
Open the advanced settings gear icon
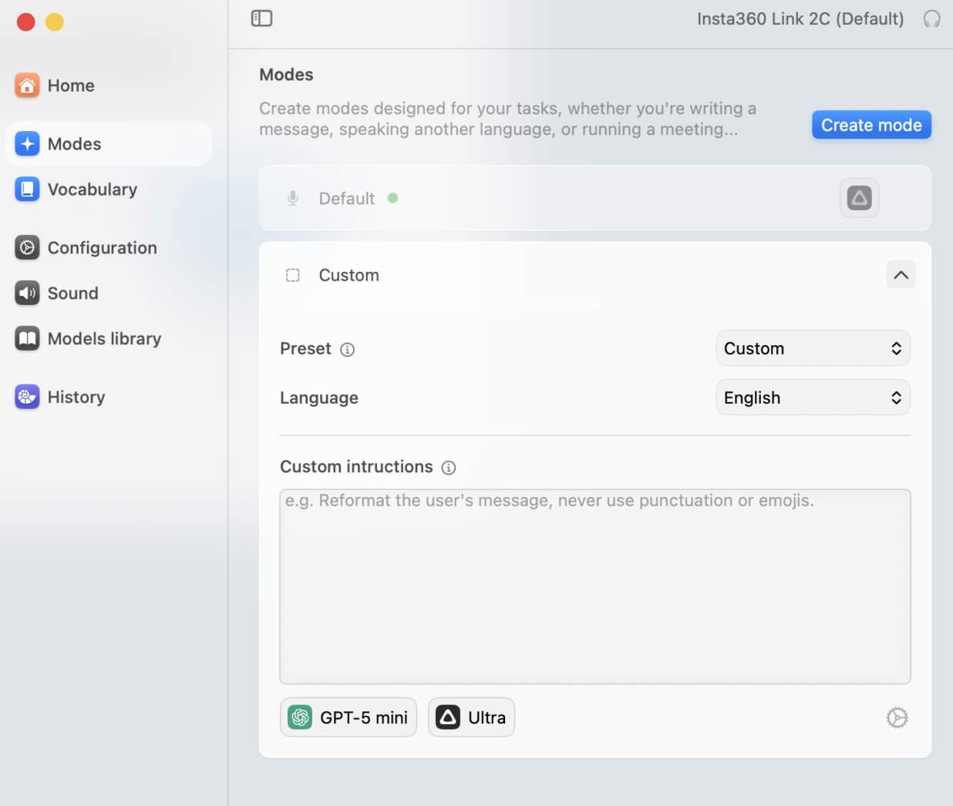(897, 718)
